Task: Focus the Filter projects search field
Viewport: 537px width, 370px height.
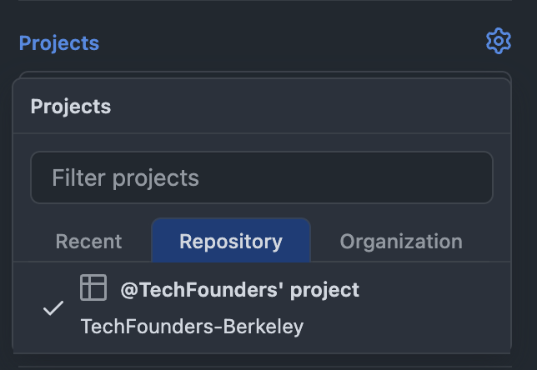Action: [261, 177]
